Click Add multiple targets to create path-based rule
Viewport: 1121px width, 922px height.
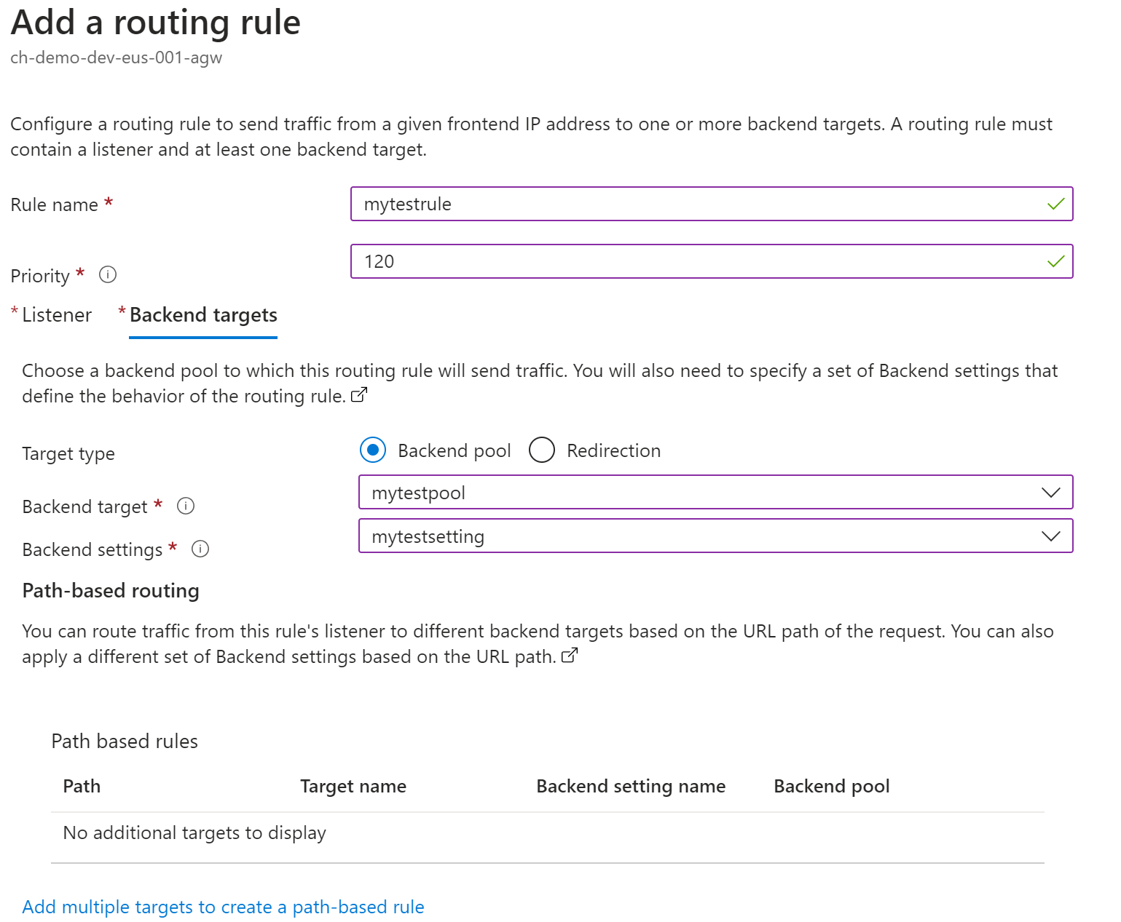click(223, 907)
